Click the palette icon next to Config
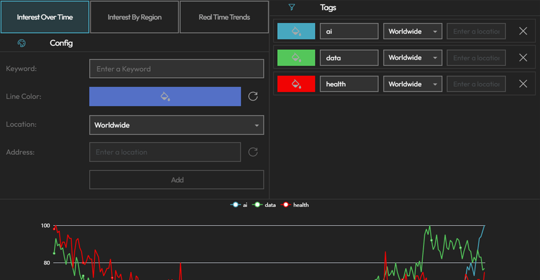Image resolution: width=540 pixels, height=280 pixels. (22, 43)
